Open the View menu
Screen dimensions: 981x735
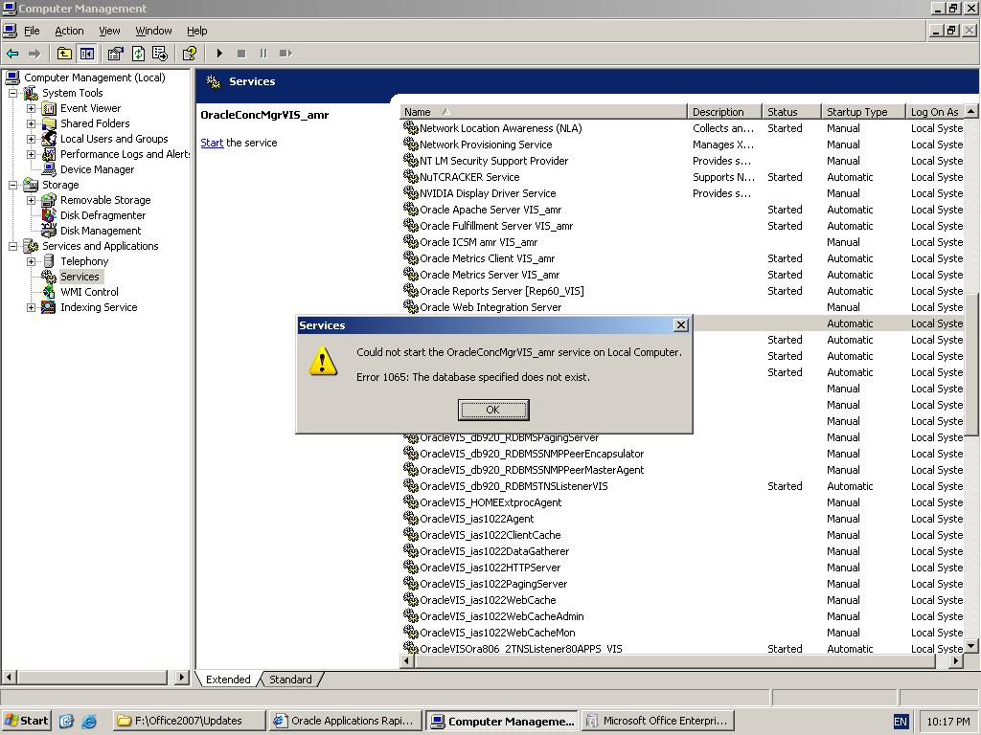pyautogui.click(x=109, y=31)
